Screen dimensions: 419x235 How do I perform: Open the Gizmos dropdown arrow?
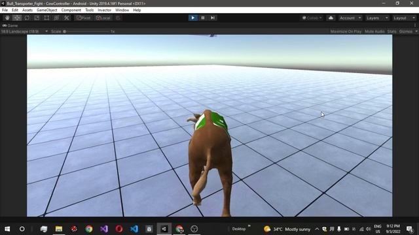pyautogui.click(x=416, y=31)
